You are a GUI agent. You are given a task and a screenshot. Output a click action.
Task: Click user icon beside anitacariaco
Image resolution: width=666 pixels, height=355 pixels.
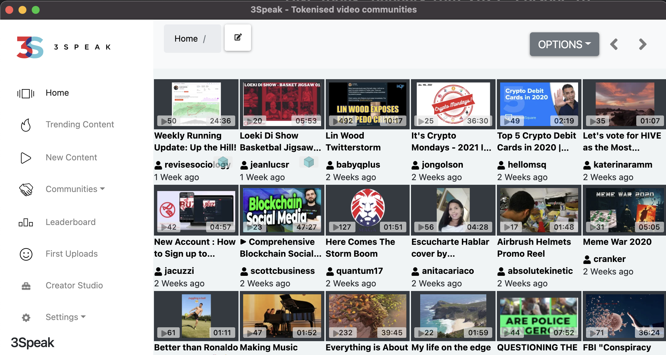point(415,271)
